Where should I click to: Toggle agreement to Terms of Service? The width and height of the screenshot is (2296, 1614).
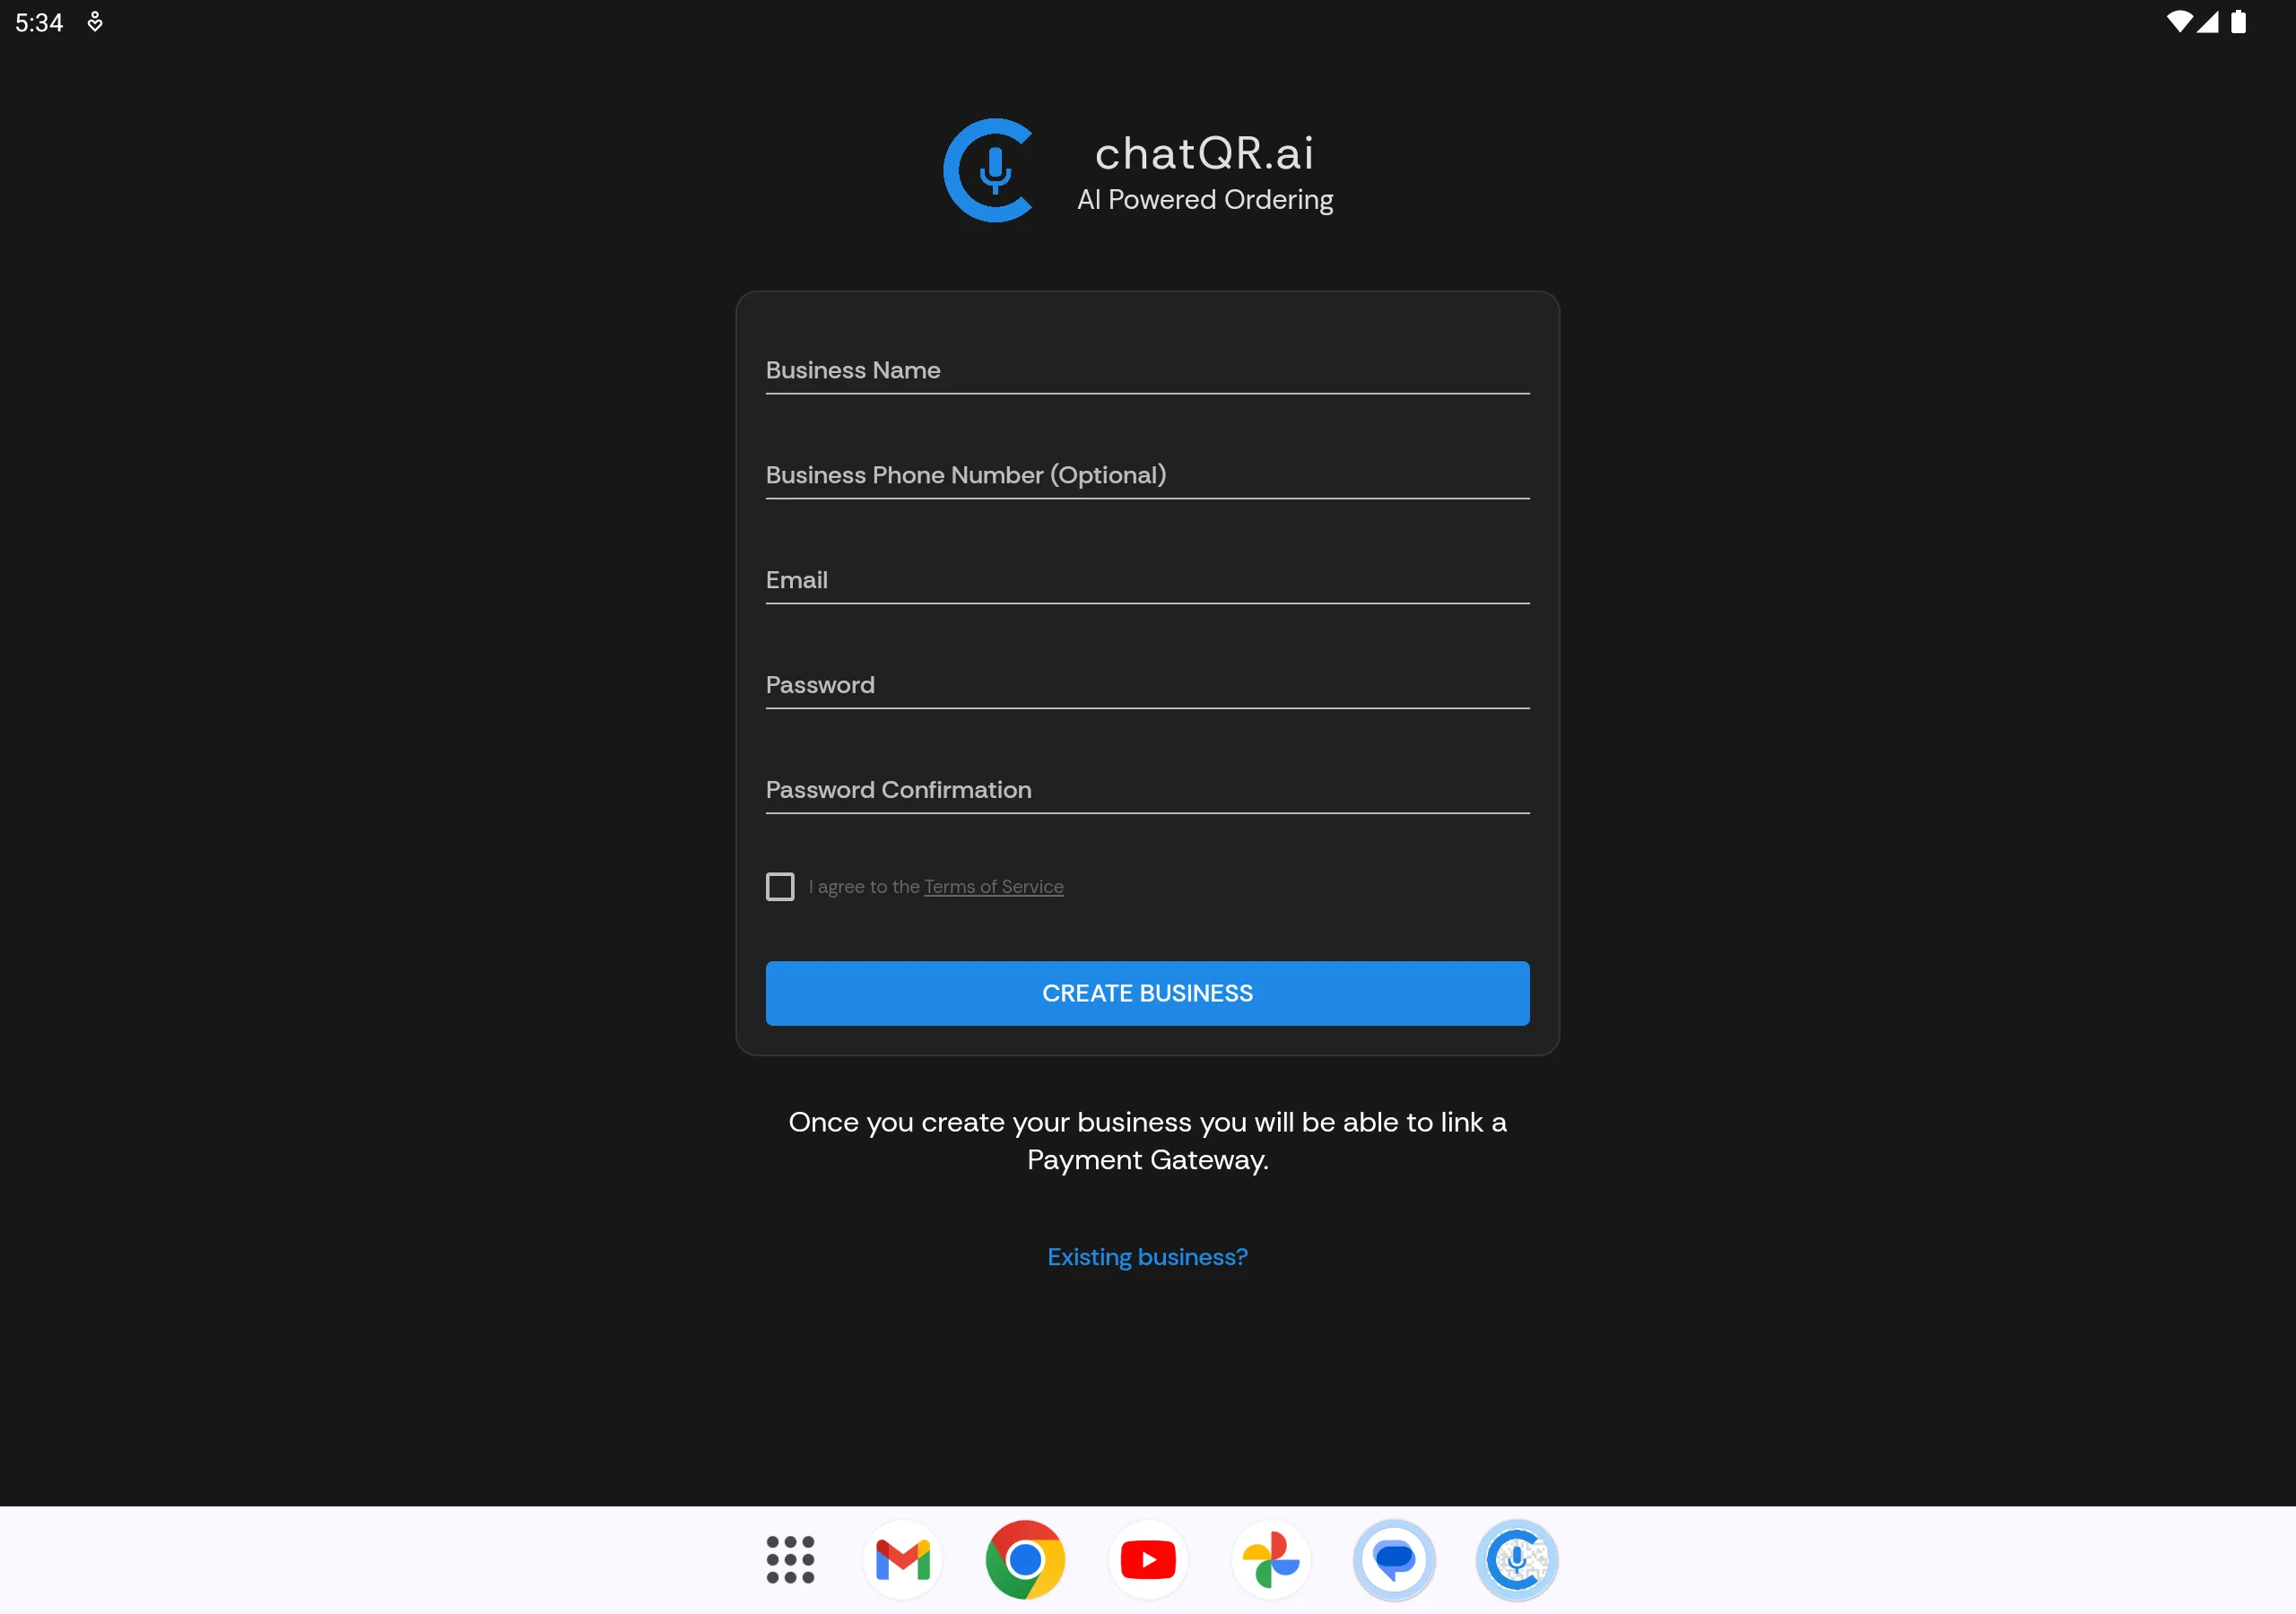point(781,888)
